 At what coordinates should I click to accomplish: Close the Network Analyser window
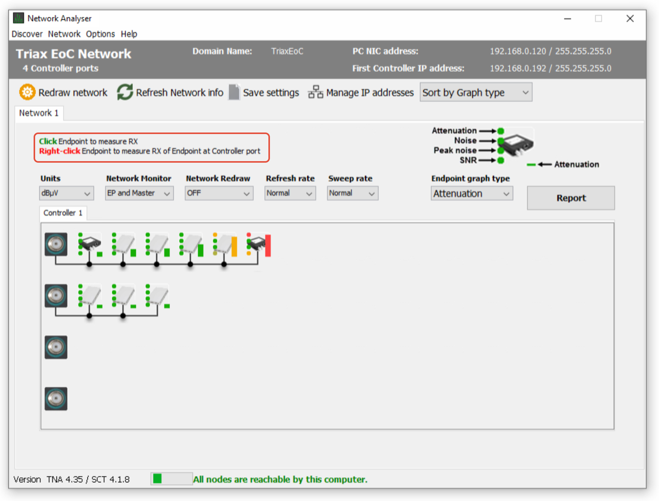click(630, 18)
